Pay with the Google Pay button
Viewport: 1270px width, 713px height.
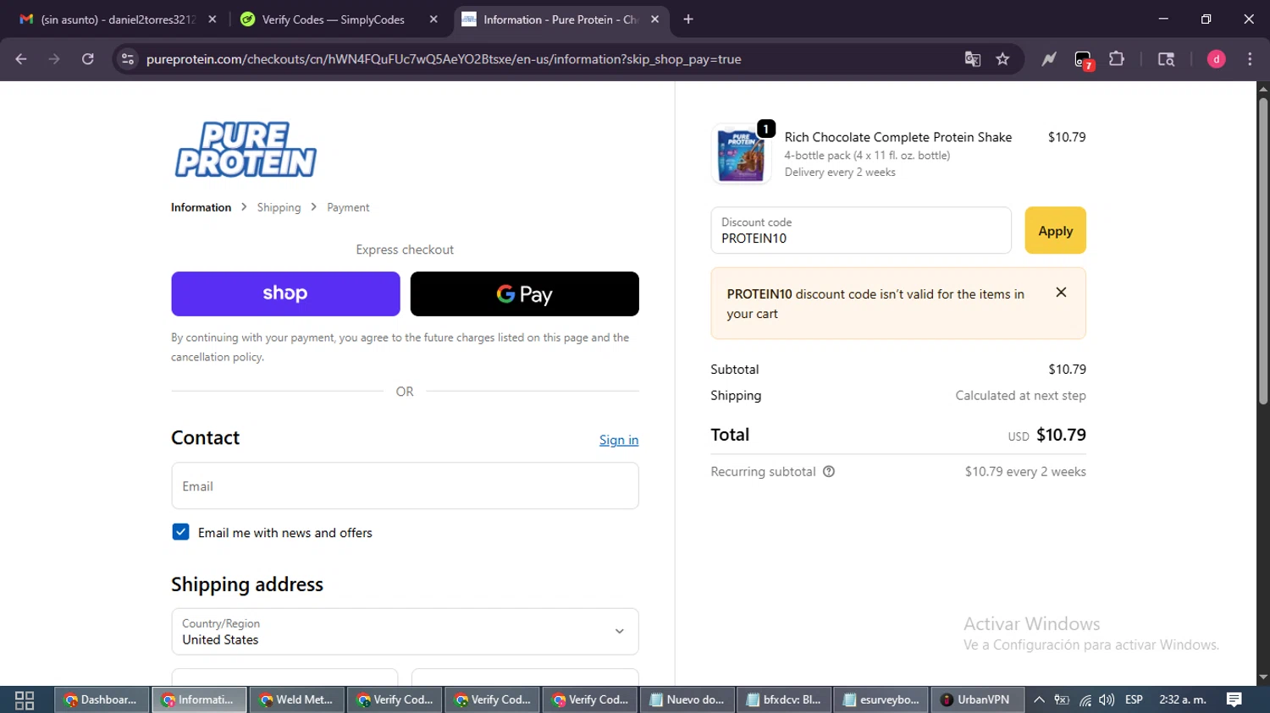(525, 293)
